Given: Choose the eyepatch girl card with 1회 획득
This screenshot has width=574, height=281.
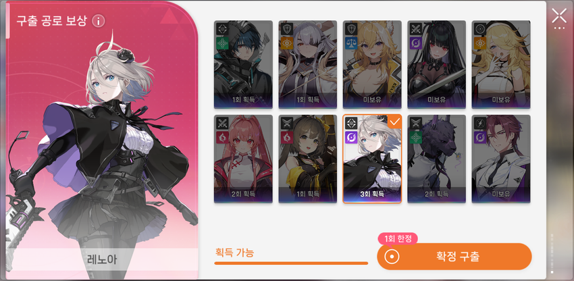Looking at the screenshot, I should tap(307, 64).
